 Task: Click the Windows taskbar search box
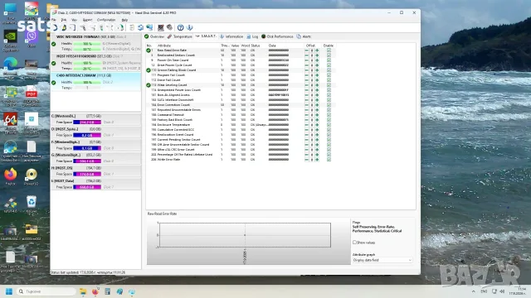pos(46,291)
